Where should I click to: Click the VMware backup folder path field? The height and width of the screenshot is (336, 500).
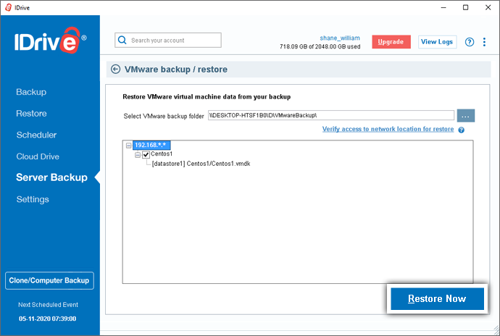click(331, 115)
